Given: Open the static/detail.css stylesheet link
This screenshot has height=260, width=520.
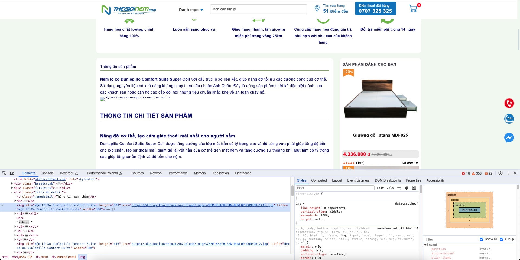Looking at the screenshot, I should pyautogui.click(x=50, y=179).
